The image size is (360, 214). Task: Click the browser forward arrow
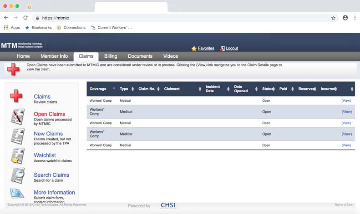(15, 18)
